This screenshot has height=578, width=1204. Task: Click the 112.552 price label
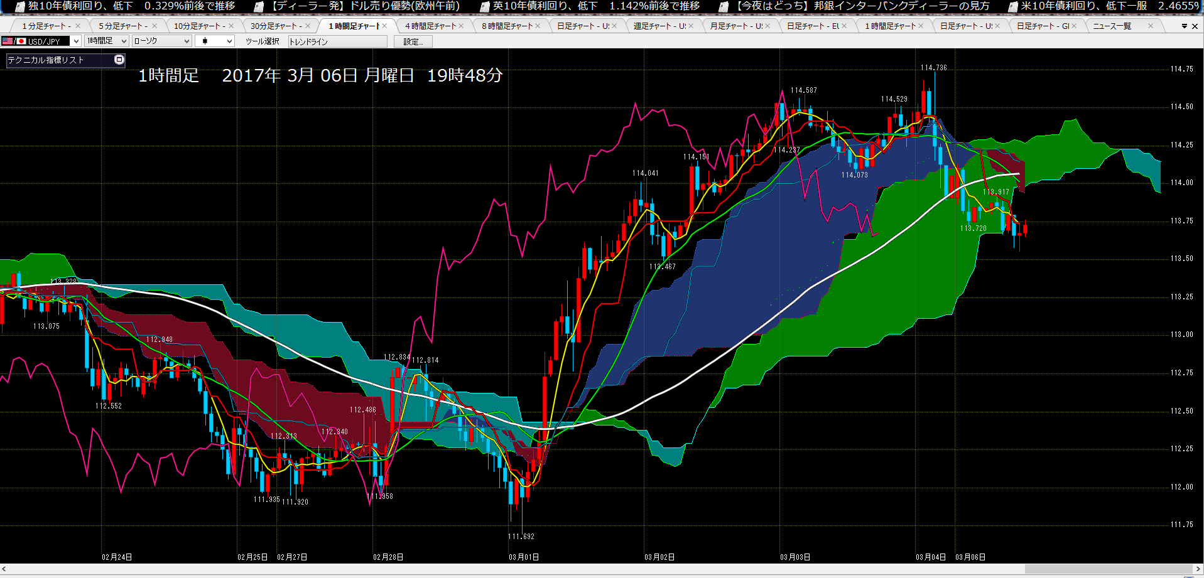pyautogui.click(x=109, y=406)
